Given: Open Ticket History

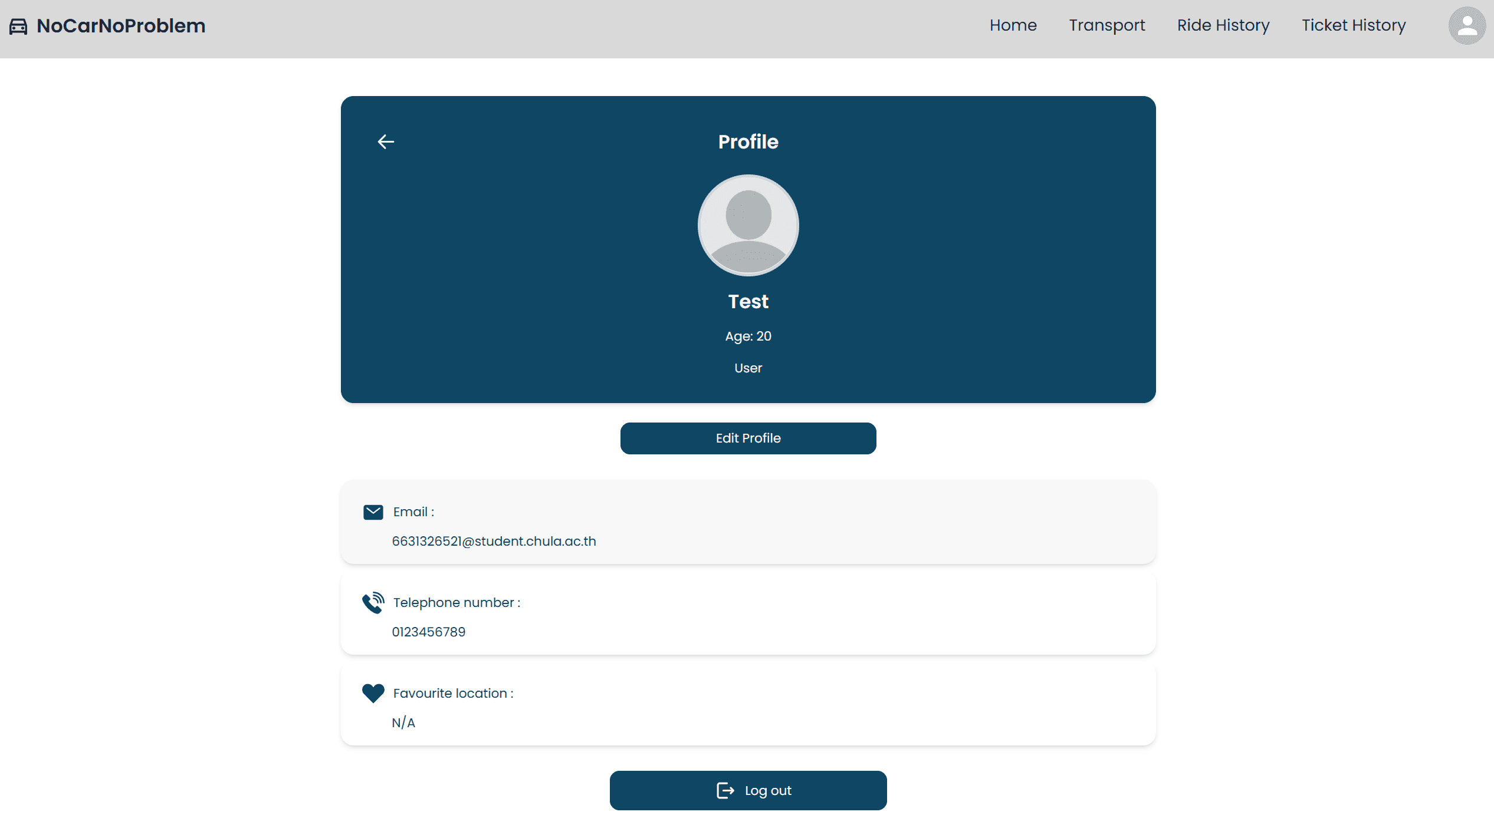Looking at the screenshot, I should tap(1354, 25).
